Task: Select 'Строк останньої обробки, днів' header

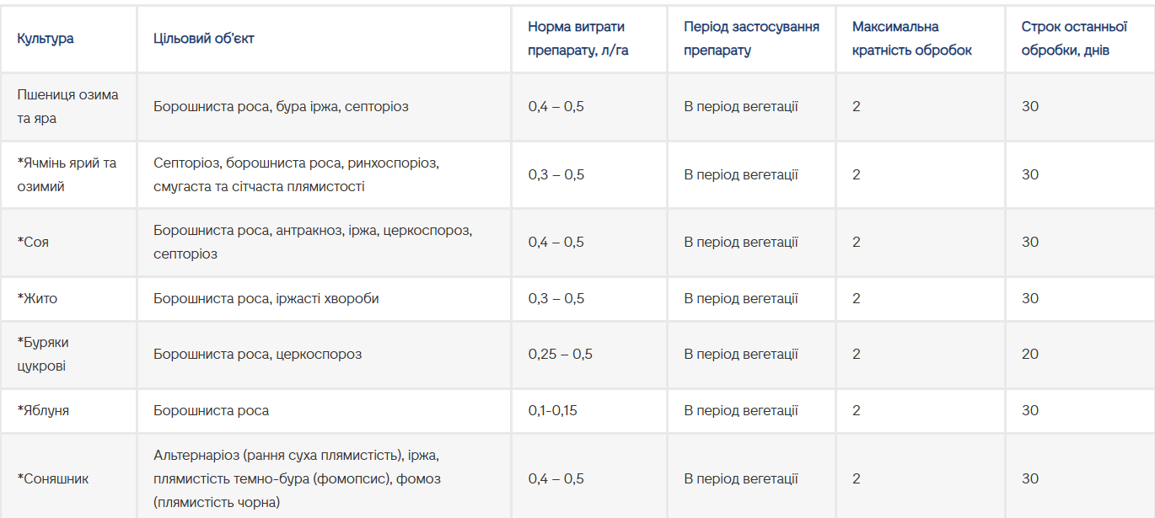Action: [1080, 39]
